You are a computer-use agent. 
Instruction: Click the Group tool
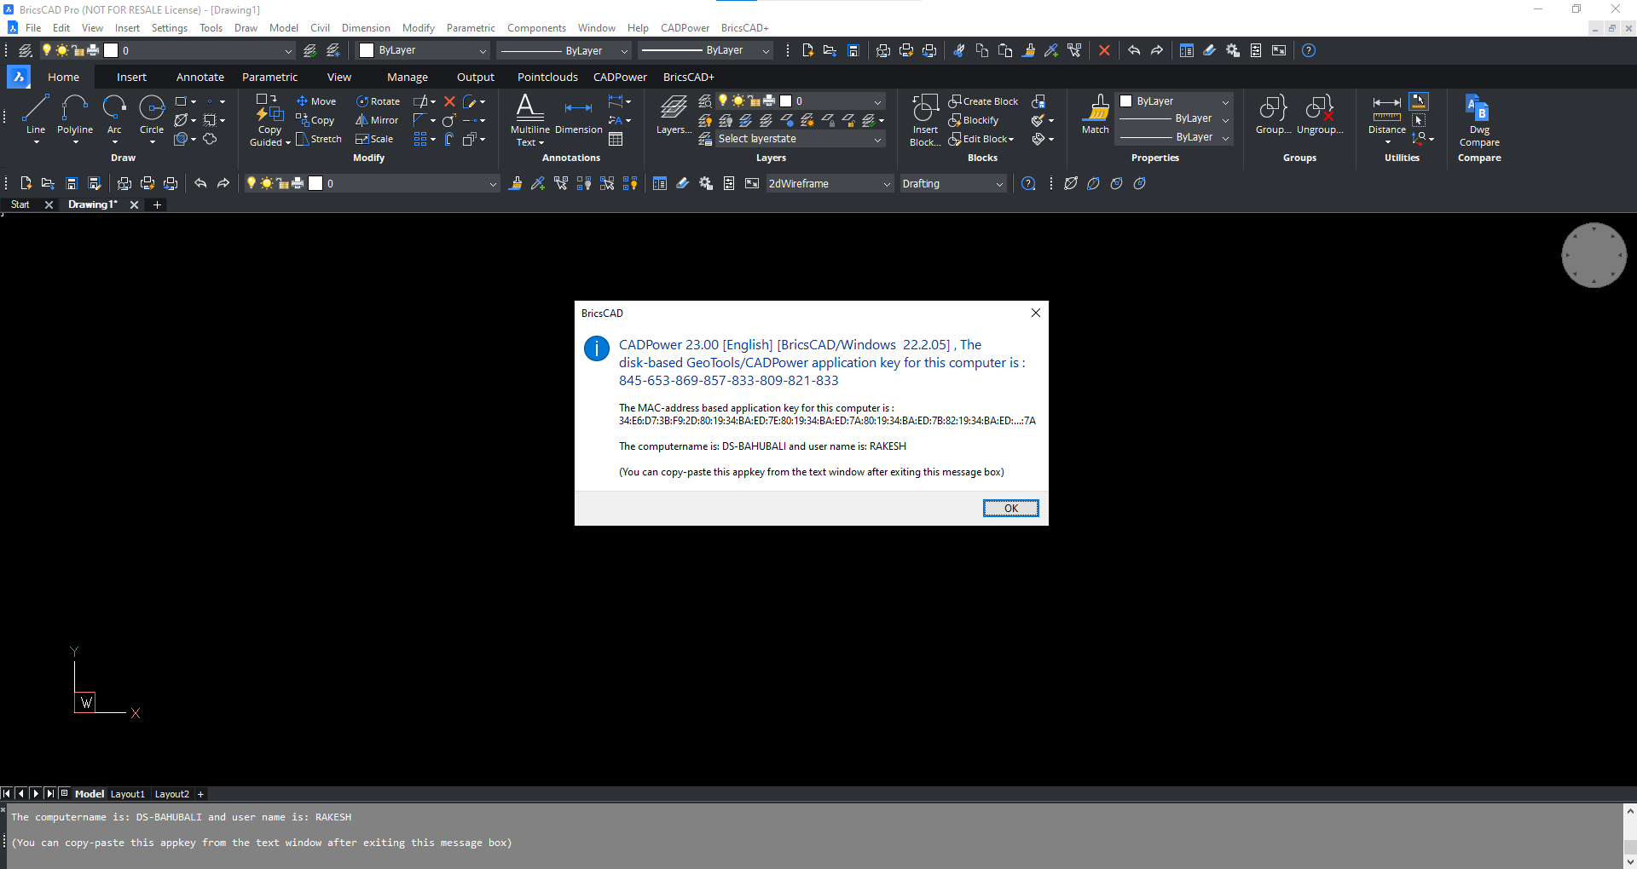(1273, 114)
